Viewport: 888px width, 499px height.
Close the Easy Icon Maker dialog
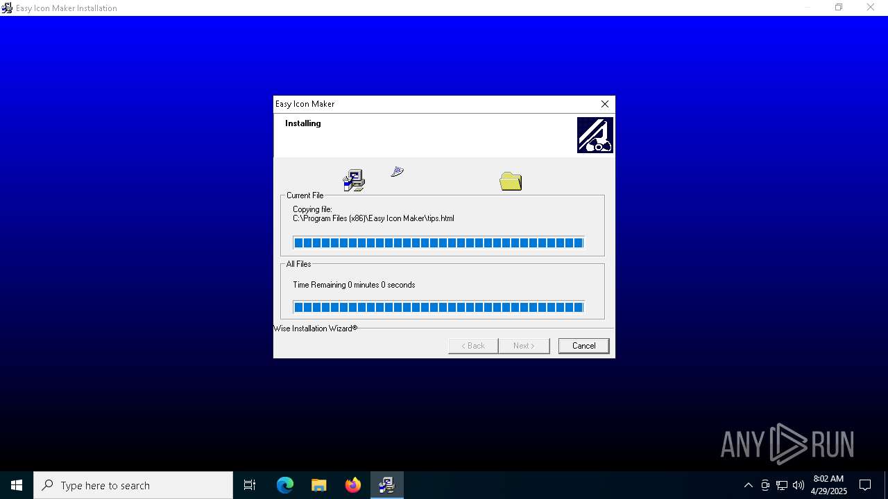pyautogui.click(x=604, y=104)
